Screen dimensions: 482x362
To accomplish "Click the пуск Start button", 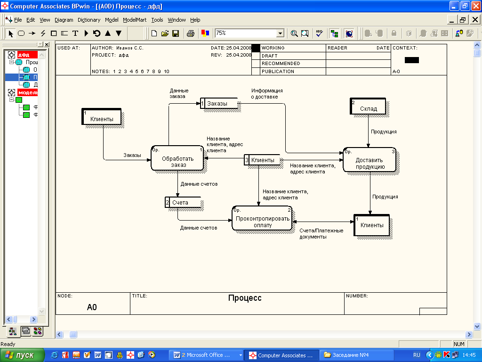I will point(22,355).
